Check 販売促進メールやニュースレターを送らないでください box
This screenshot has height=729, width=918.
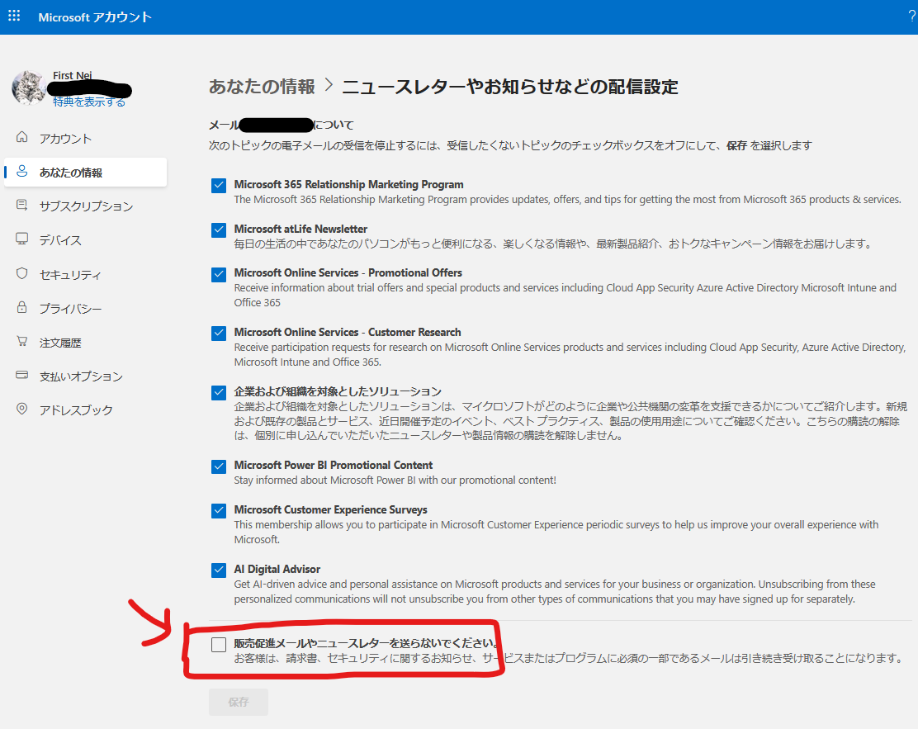[219, 645]
